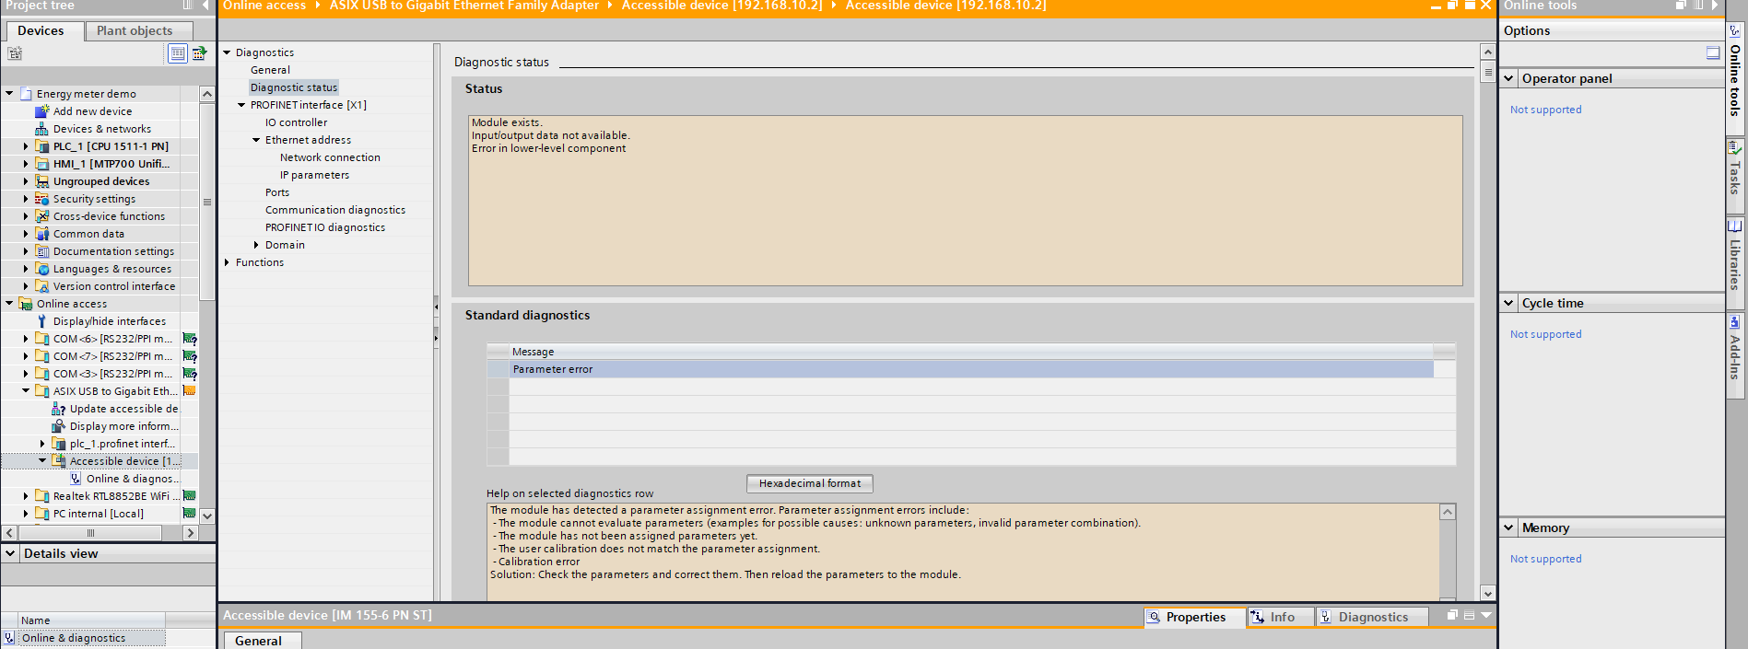Click the Add new device icon
1748x649 pixels.
point(41,111)
